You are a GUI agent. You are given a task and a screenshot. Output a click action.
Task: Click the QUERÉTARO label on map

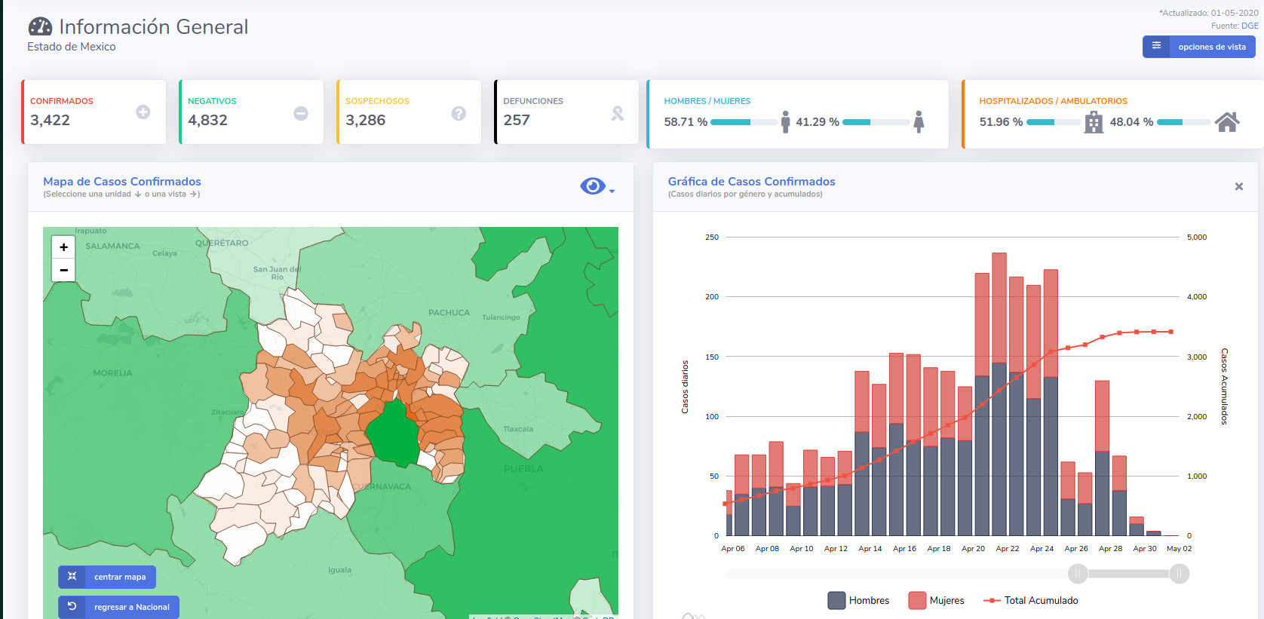coord(222,243)
